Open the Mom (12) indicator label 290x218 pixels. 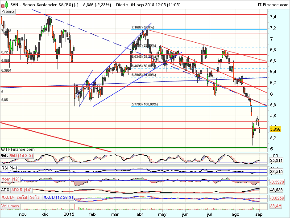coord(10,179)
